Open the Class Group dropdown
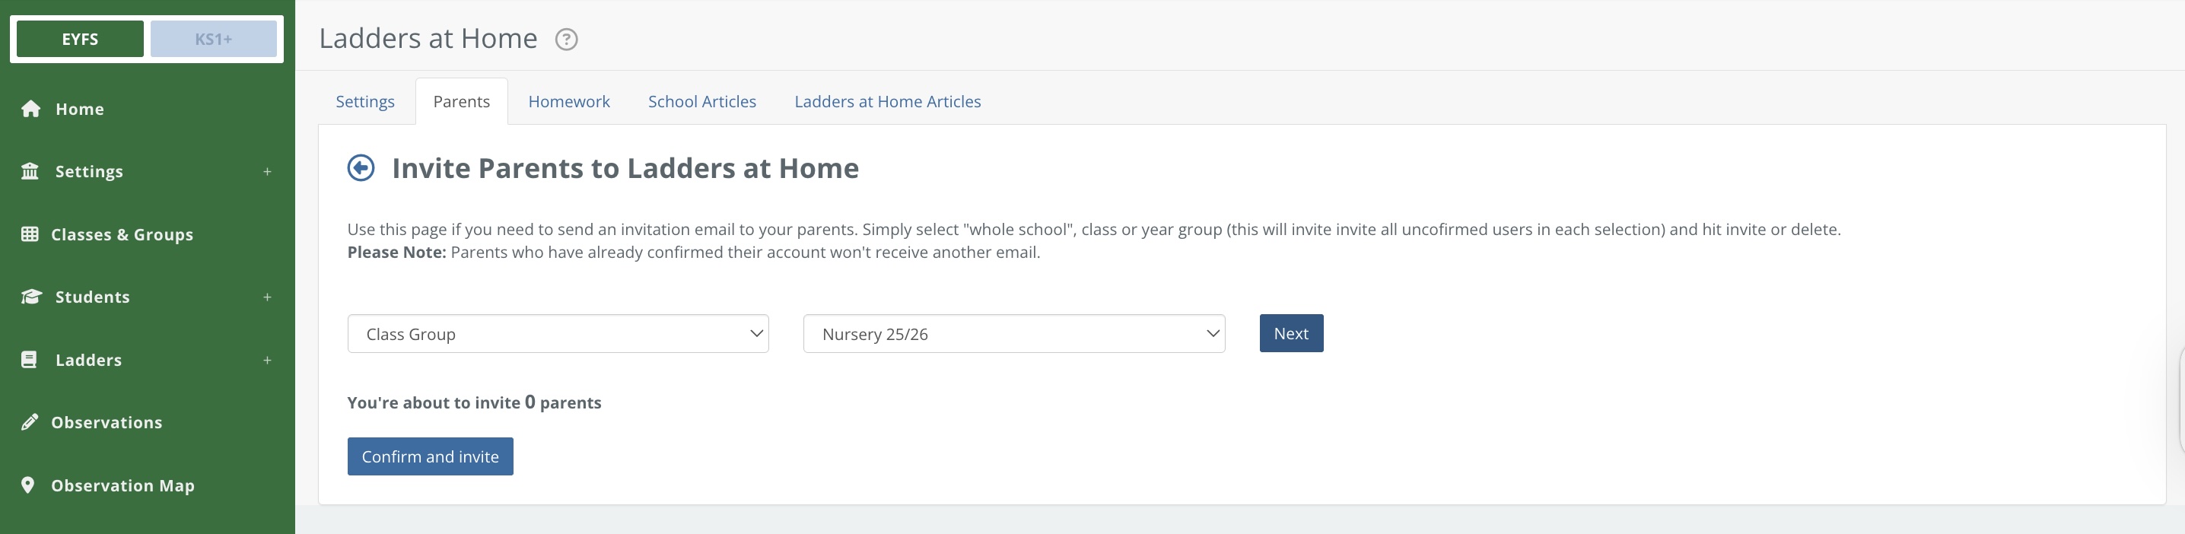Viewport: 2185px width, 534px height. (x=558, y=334)
